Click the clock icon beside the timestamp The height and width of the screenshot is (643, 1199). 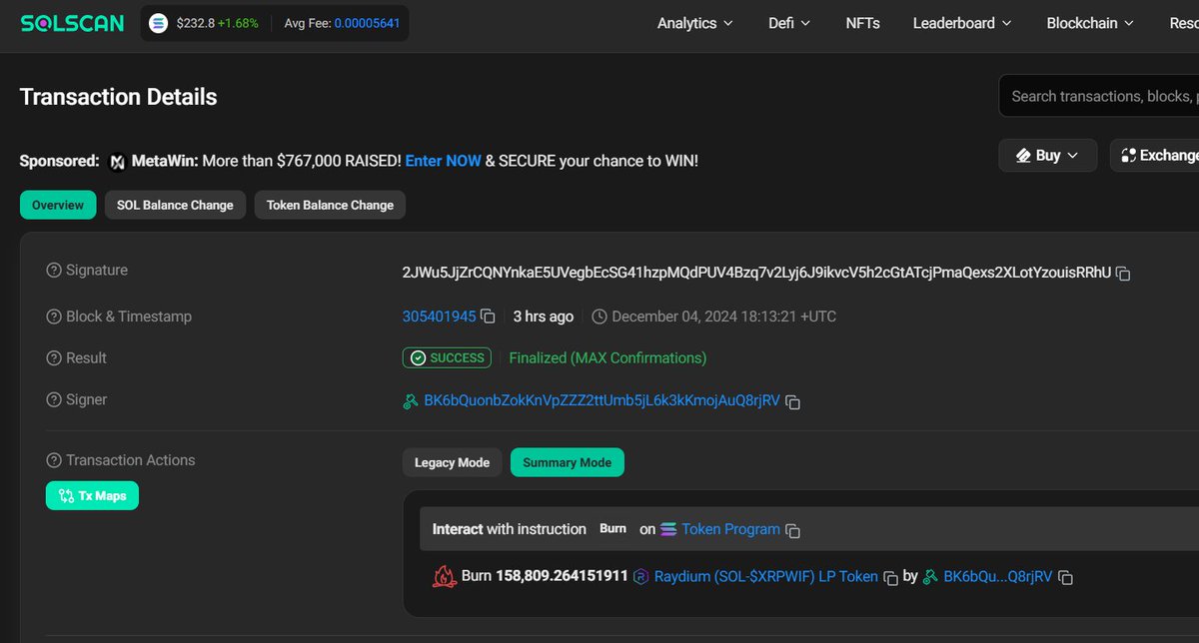pos(599,317)
